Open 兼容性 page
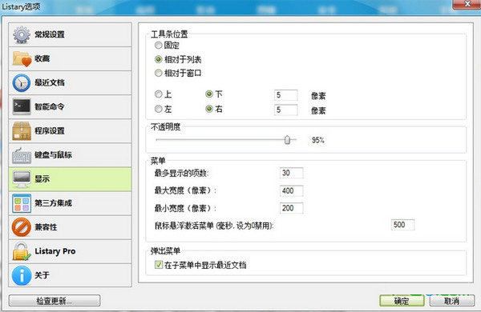Screen dimensions: 481x312 71,227
